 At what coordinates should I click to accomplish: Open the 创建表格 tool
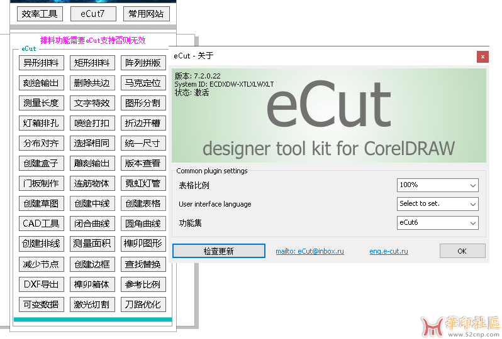[143, 203]
